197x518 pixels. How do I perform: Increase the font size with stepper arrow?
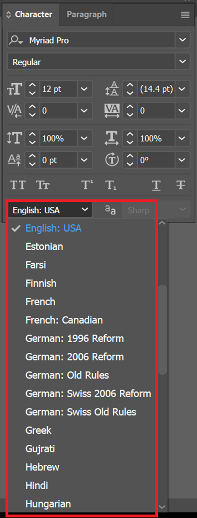33,86
